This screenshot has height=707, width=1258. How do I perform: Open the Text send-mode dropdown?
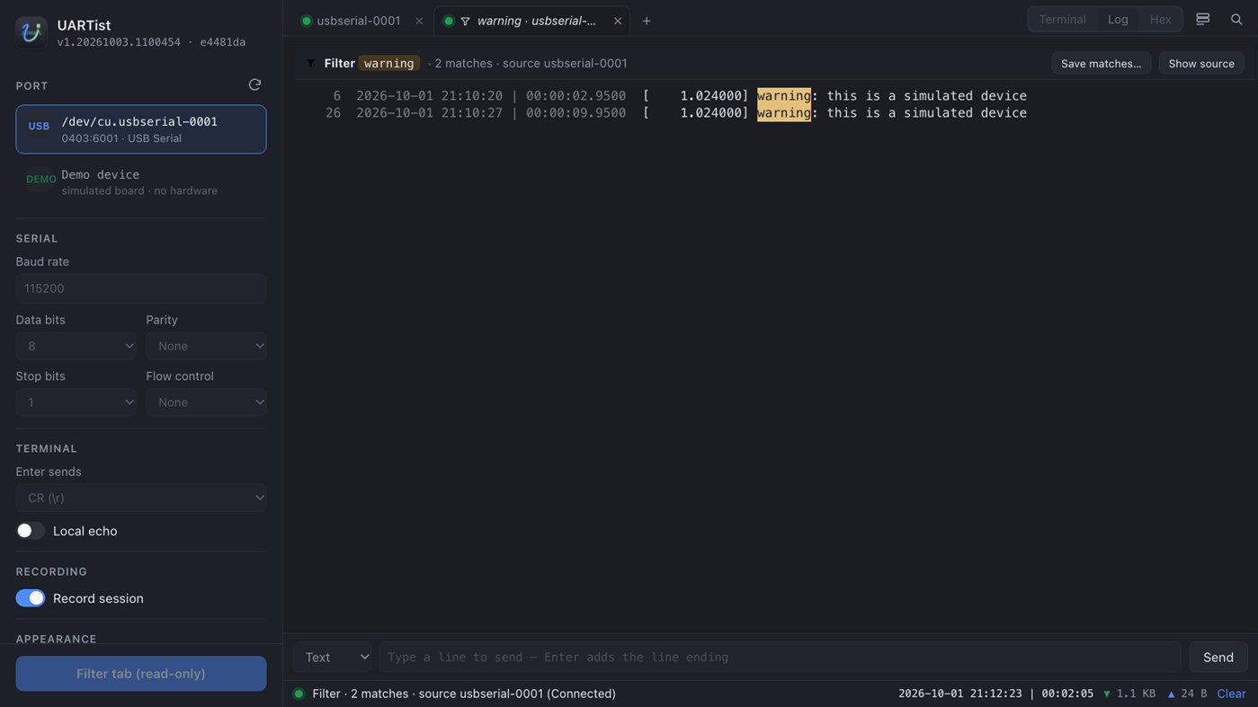(x=333, y=657)
